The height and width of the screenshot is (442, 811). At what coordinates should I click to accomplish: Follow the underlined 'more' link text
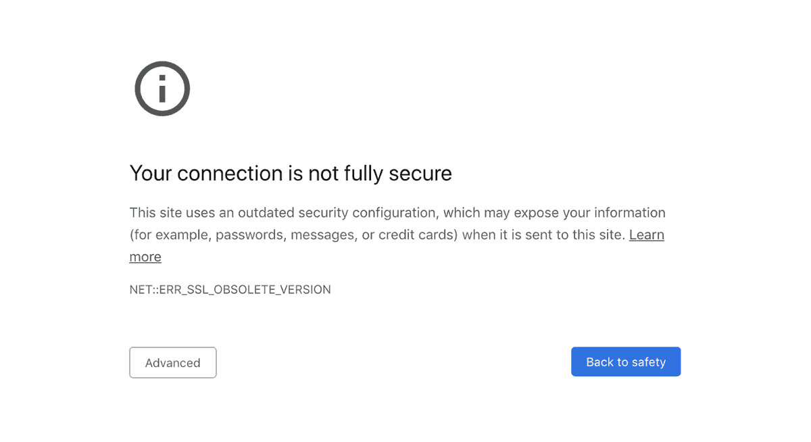tap(145, 257)
